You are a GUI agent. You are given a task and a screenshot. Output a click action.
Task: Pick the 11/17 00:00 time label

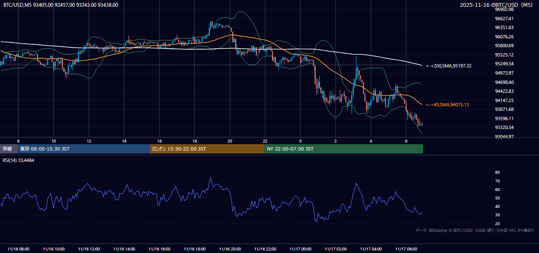(300, 249)
